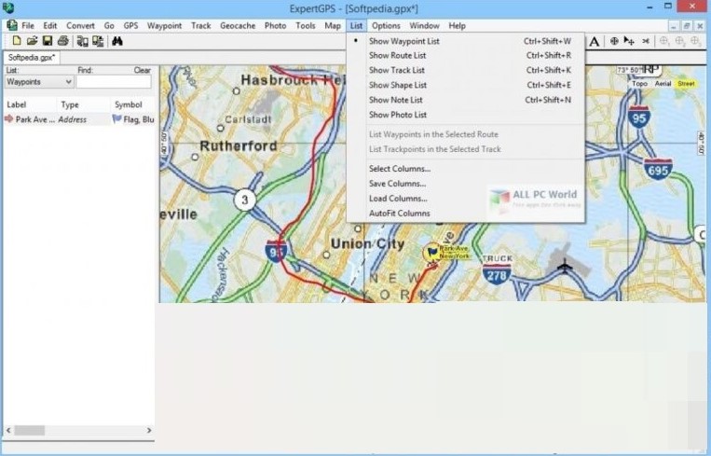Image resolution: width=711 pixels, height=456 pixels.
Task: Click inside the Find text field
Action: (x=114, y=82)
